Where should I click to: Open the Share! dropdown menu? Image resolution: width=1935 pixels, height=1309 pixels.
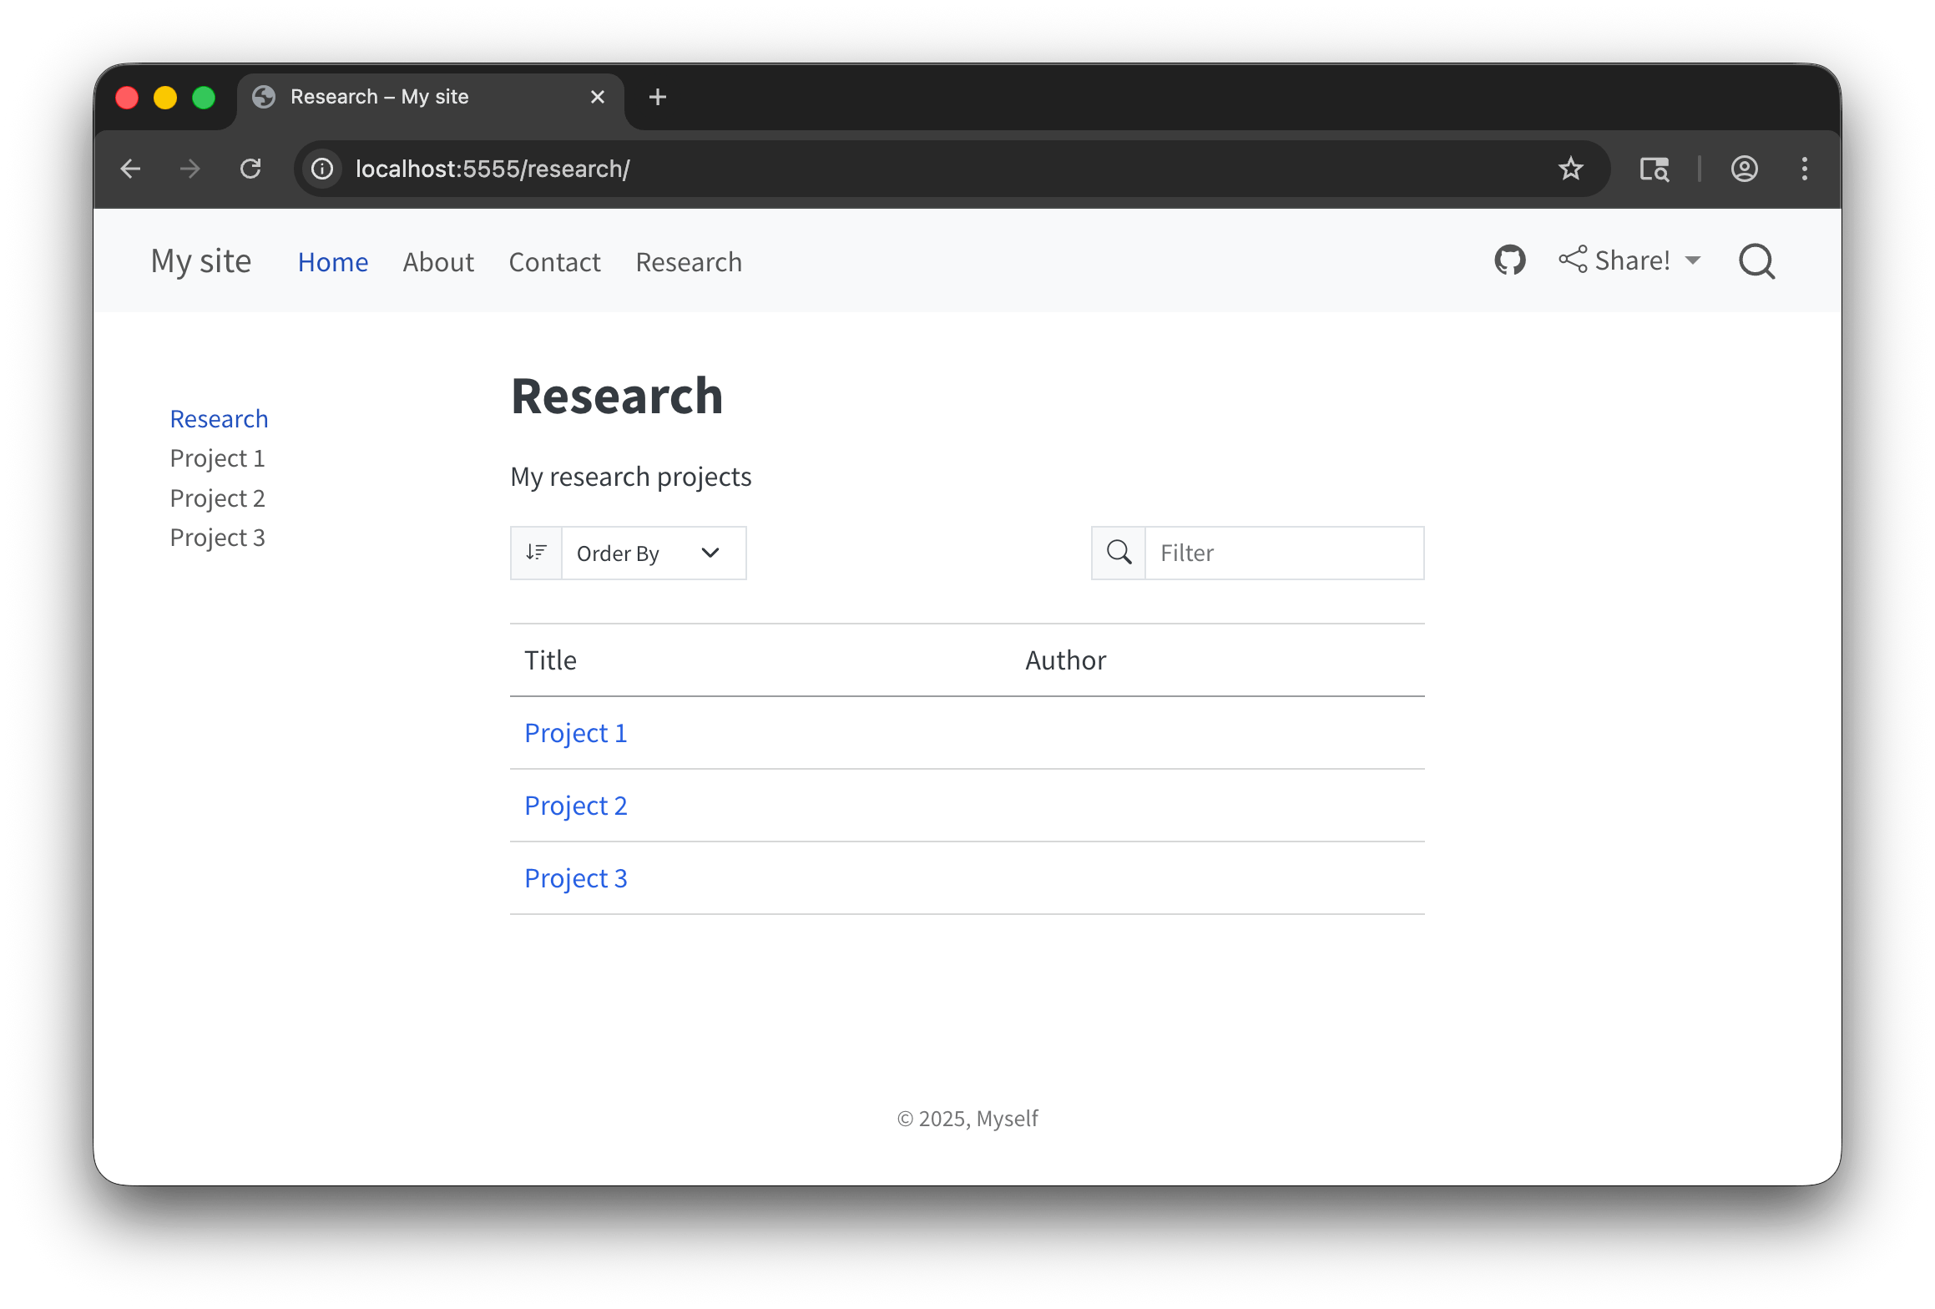click(1629, 260)
